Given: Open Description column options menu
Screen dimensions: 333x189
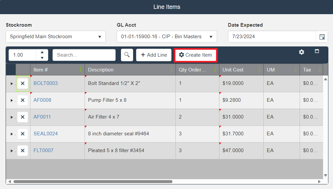Looking at the screenshot, I should (x=171, y=69).
